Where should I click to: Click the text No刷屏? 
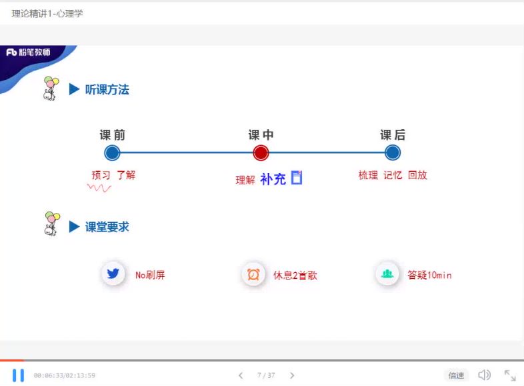coord(150,276)
